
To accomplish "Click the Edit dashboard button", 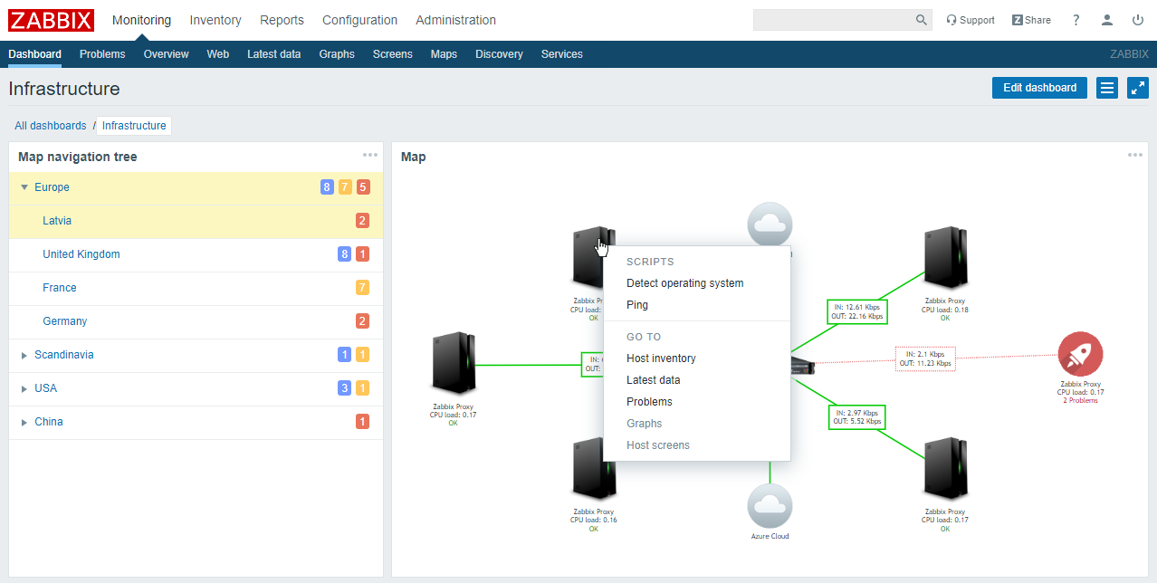I will [x=1039, y=88].
